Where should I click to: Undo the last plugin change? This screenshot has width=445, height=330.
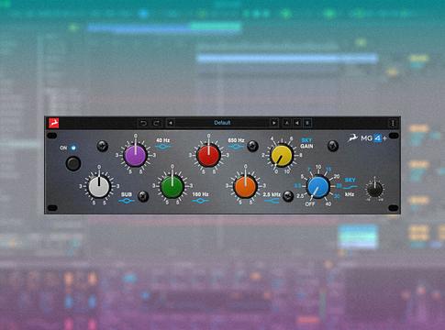click(143, 123)
